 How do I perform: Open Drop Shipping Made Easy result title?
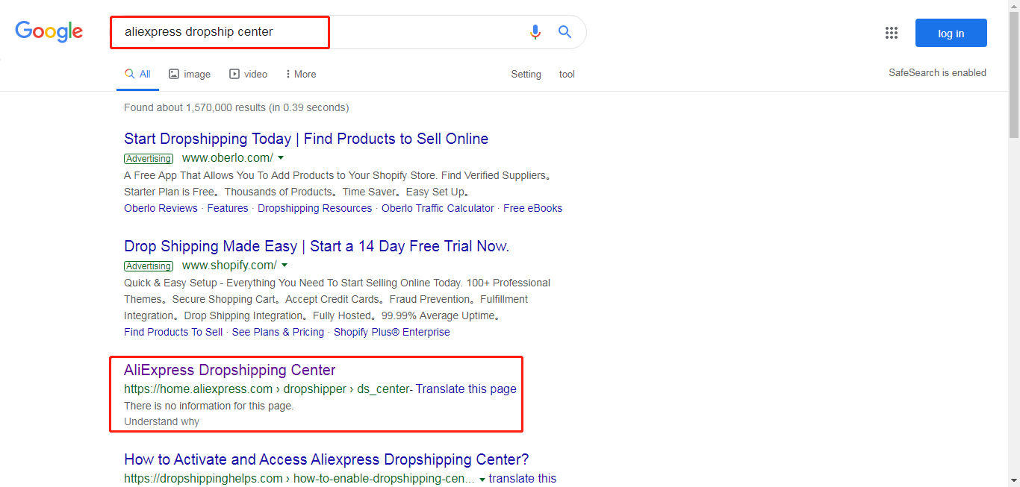pyautogui.click(x=317, y=246)
